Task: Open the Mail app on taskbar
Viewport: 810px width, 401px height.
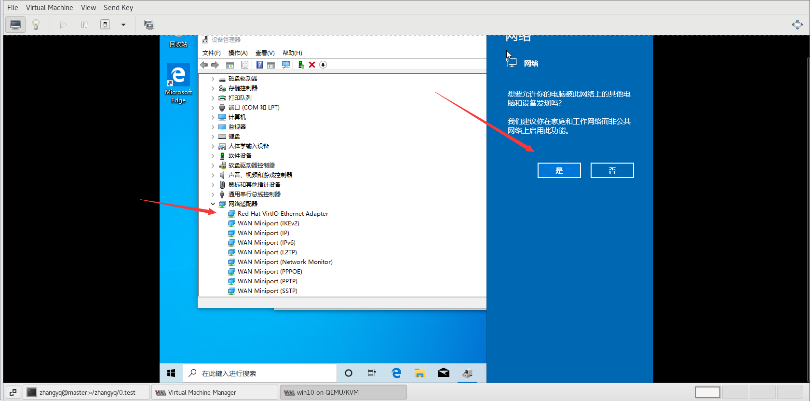Action: click(x=444, y=373)
